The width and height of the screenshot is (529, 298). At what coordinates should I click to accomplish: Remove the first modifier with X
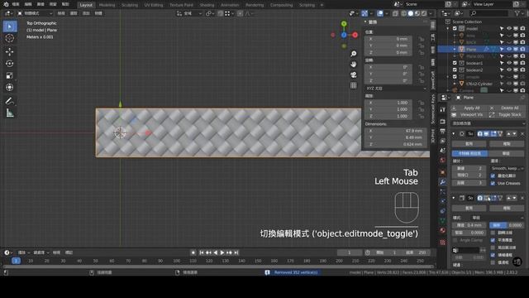pyautogui.click(x=522, y=134)
